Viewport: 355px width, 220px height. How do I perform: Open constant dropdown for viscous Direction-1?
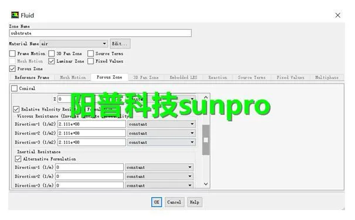pyautogui.click(x=161, y=124)
